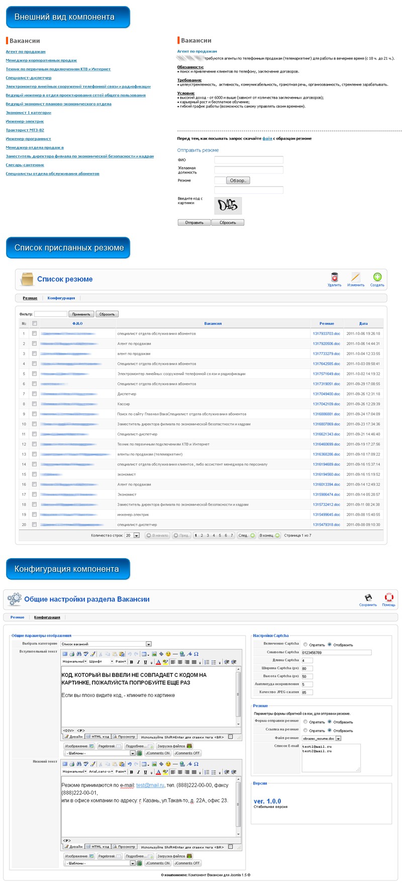This screenshot has height=889, width=402.
Task: Open Файл резюме dropdown
Action: (322, 738)
